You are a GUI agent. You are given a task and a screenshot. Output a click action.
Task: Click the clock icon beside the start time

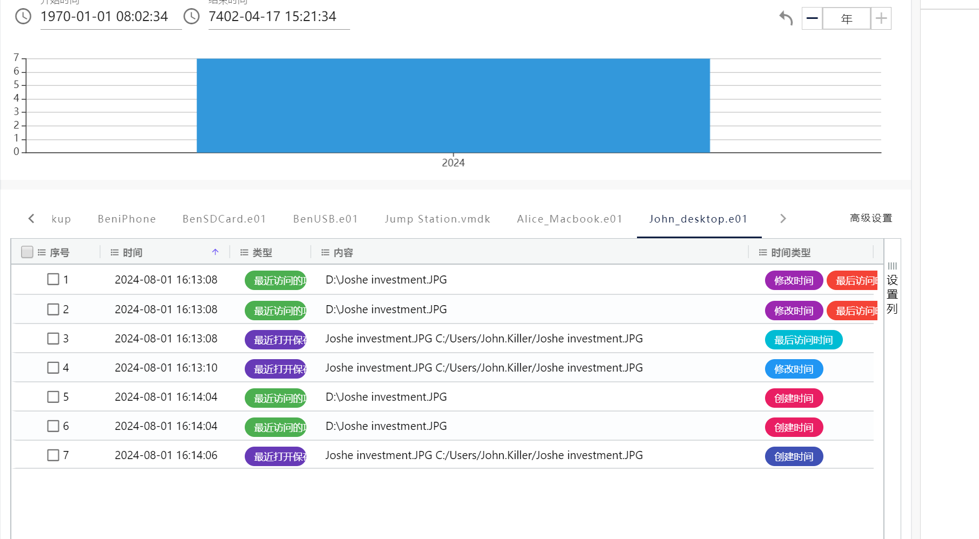click(23, 16)
